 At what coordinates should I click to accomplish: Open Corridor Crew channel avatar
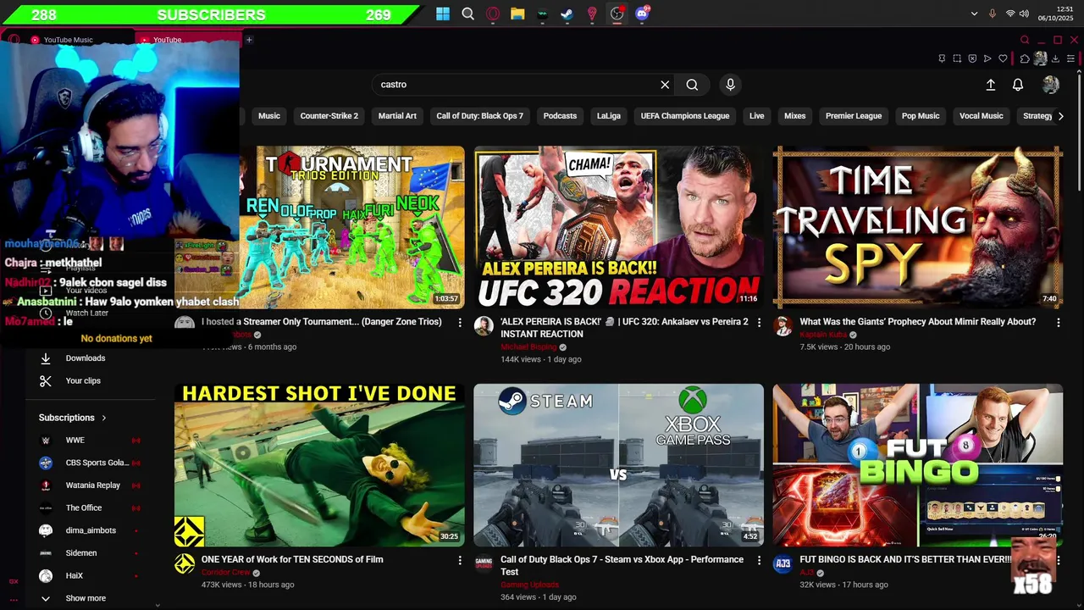coord(185,564)
